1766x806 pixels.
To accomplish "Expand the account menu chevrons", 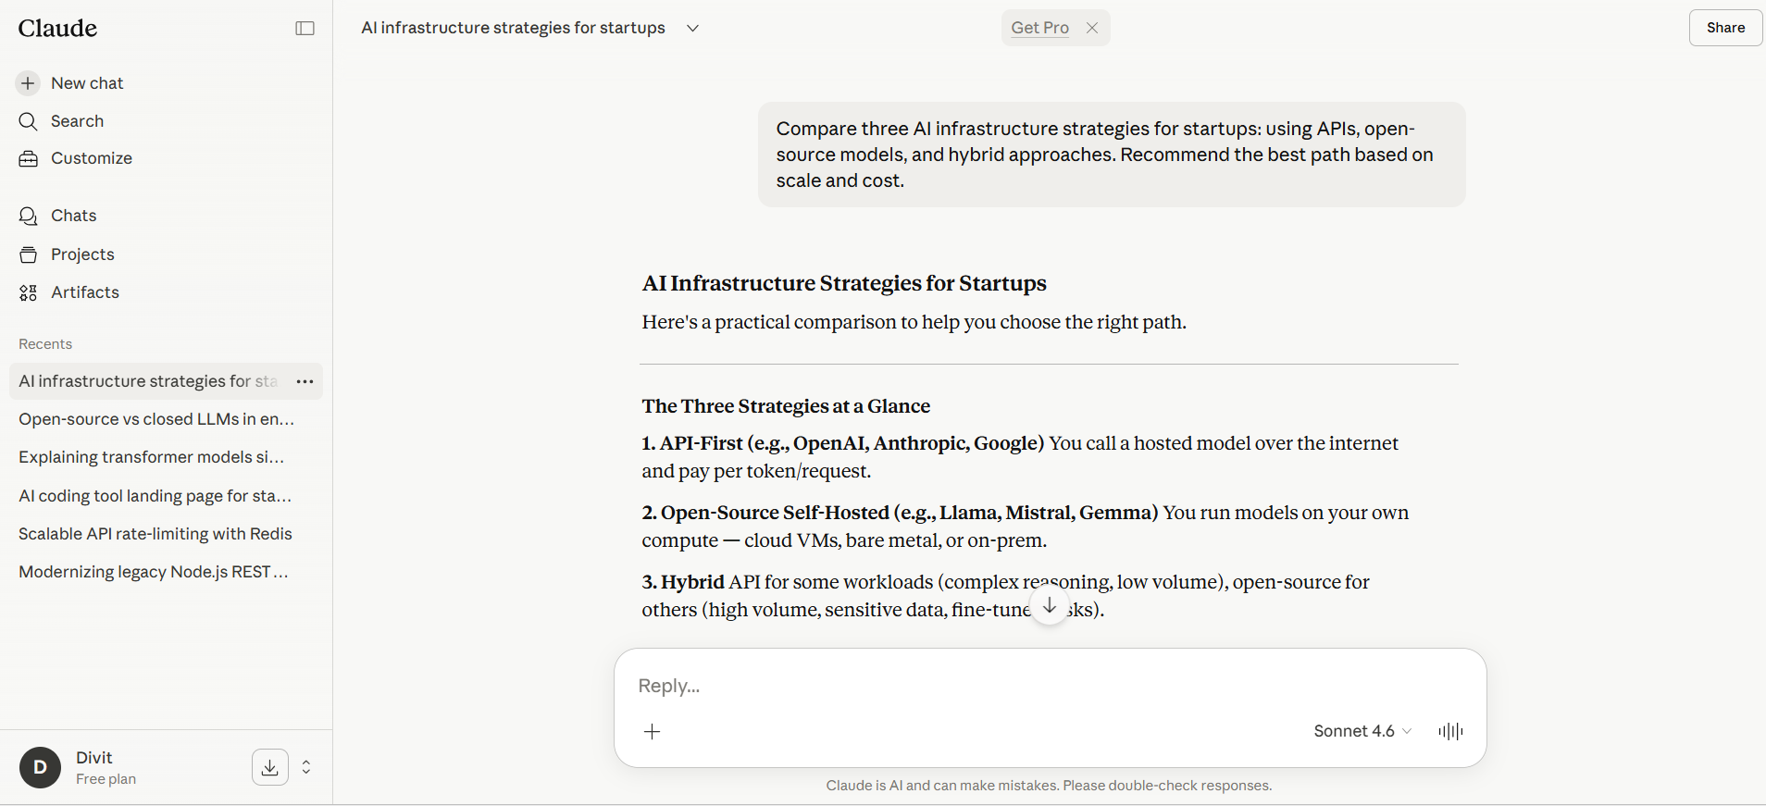I will tap(306, 767).
